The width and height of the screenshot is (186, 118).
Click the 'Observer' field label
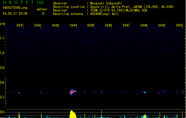[x=60, y=3]
